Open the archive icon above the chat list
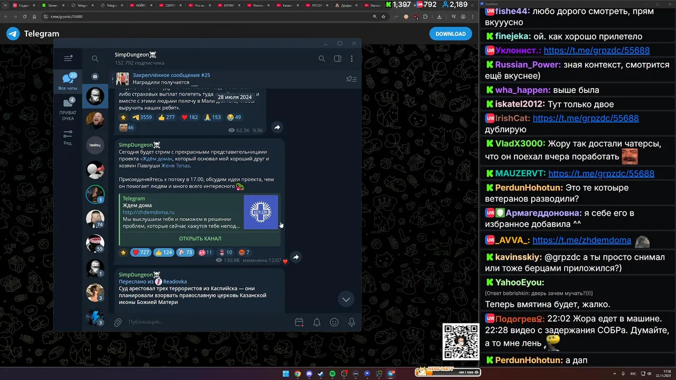 click(x=95, y=77)
